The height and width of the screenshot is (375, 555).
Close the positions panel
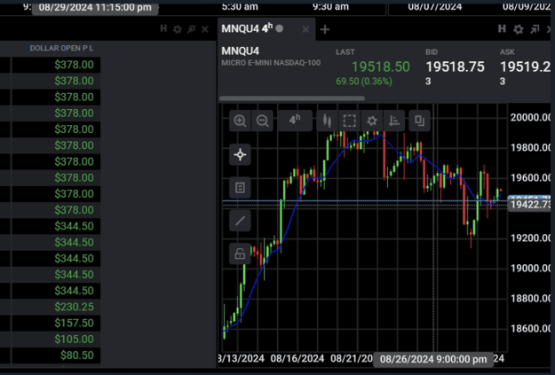click(204, 29)
